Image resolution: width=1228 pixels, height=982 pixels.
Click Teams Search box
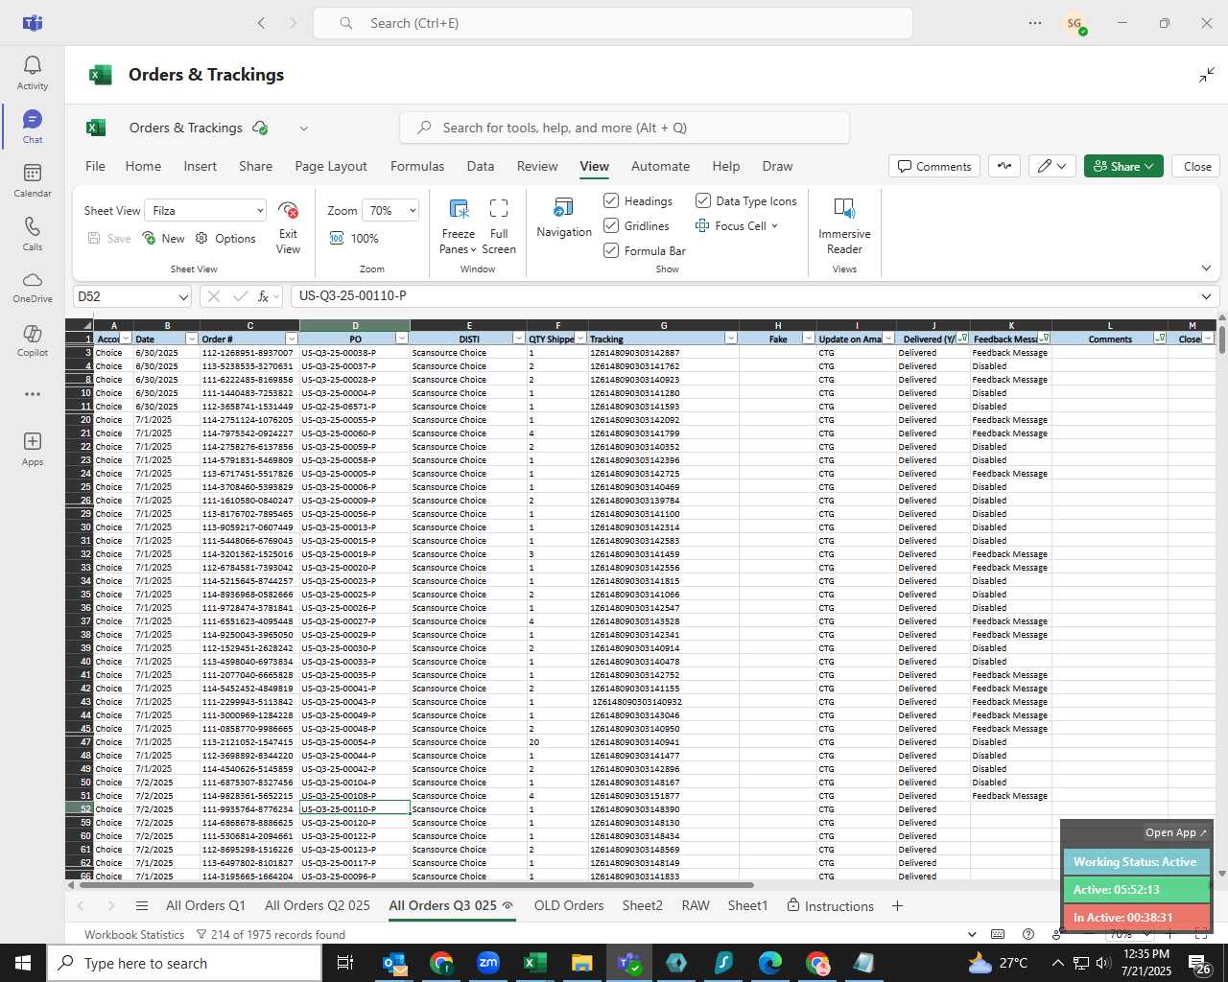[x=612, y=23]
